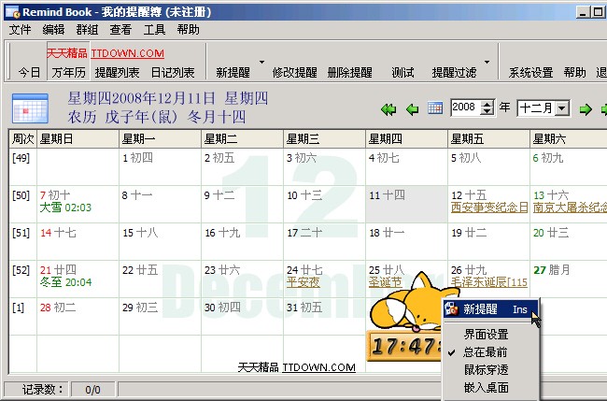Open the 编辑 menu
This screenshot has width=607, height=401.
[x=53, y=30]
